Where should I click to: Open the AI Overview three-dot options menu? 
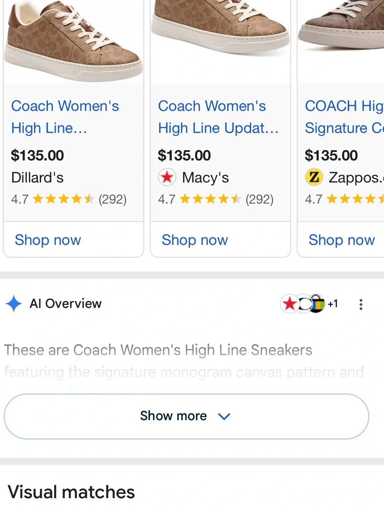coord(361,304)
